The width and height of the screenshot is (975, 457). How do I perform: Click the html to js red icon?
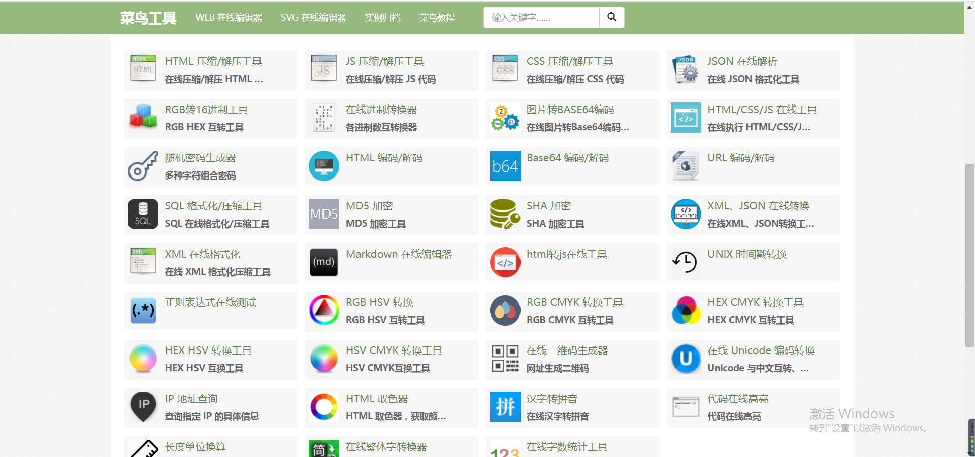tap(505, 262)
